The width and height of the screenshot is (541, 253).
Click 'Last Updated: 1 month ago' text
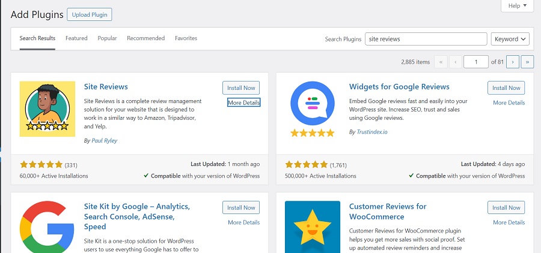tap(225, 164)
